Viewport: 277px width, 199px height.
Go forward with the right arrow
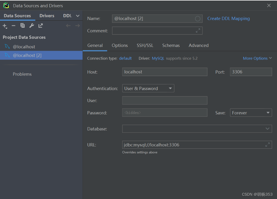click(78, 26)
